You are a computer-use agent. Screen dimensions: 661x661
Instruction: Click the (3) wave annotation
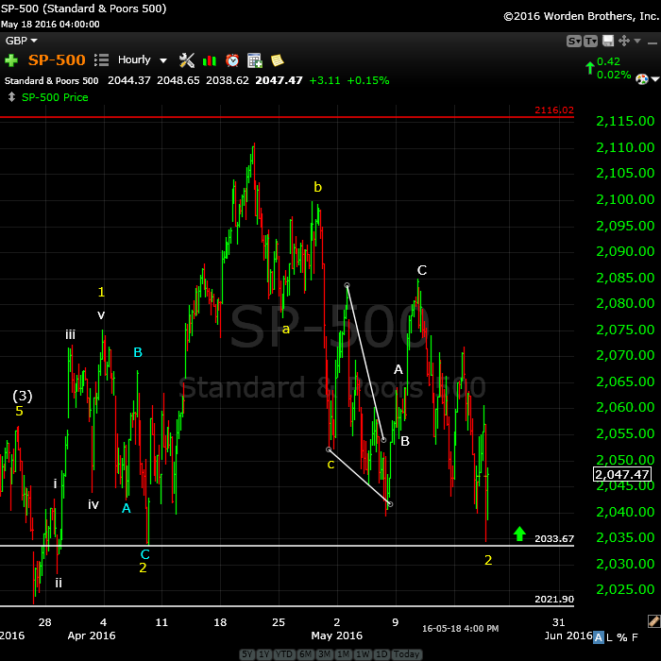(x=23, y=396)
